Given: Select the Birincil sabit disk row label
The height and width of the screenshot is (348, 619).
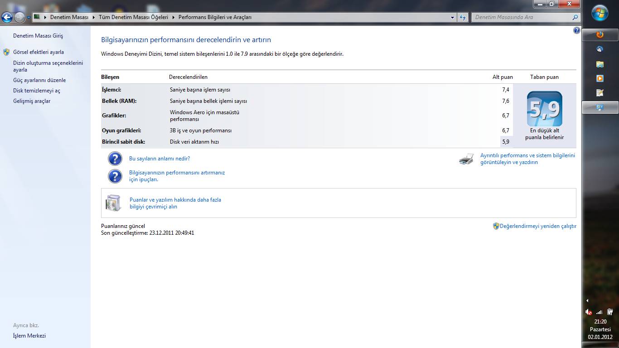Looking at the screenshot, I should click(x=123, y=142).
